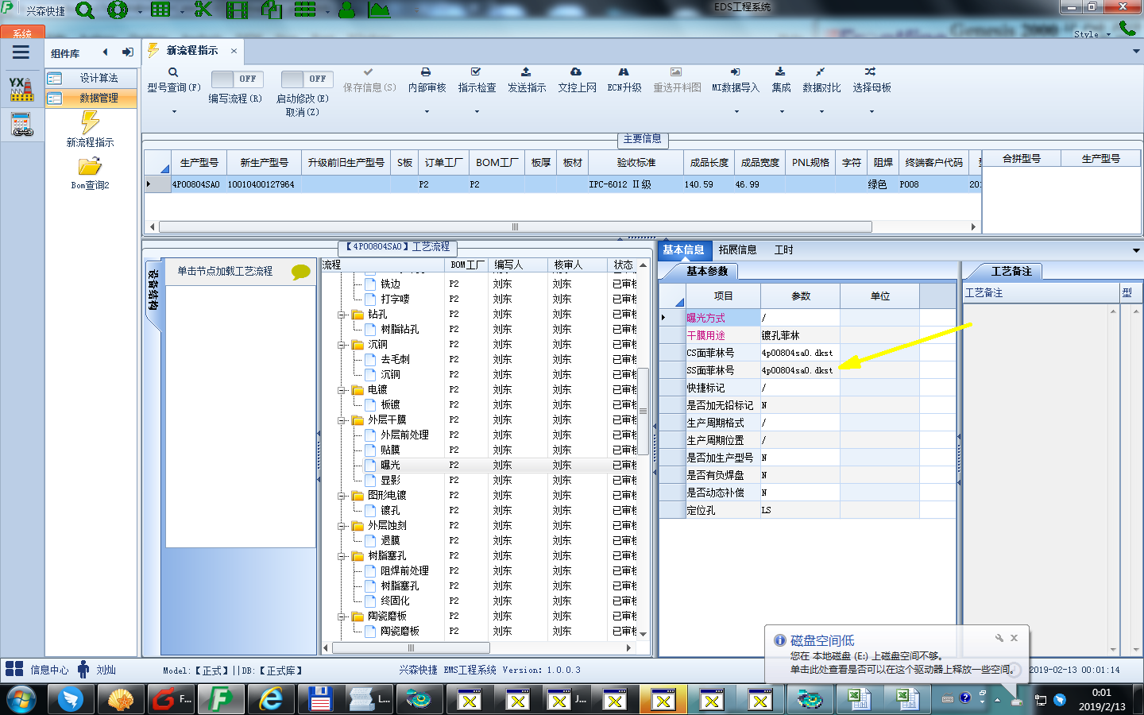The width and height of the screenshot is (1144, 715).
Task: Open the Style dropdown
Action: [x=1092, y=34]
